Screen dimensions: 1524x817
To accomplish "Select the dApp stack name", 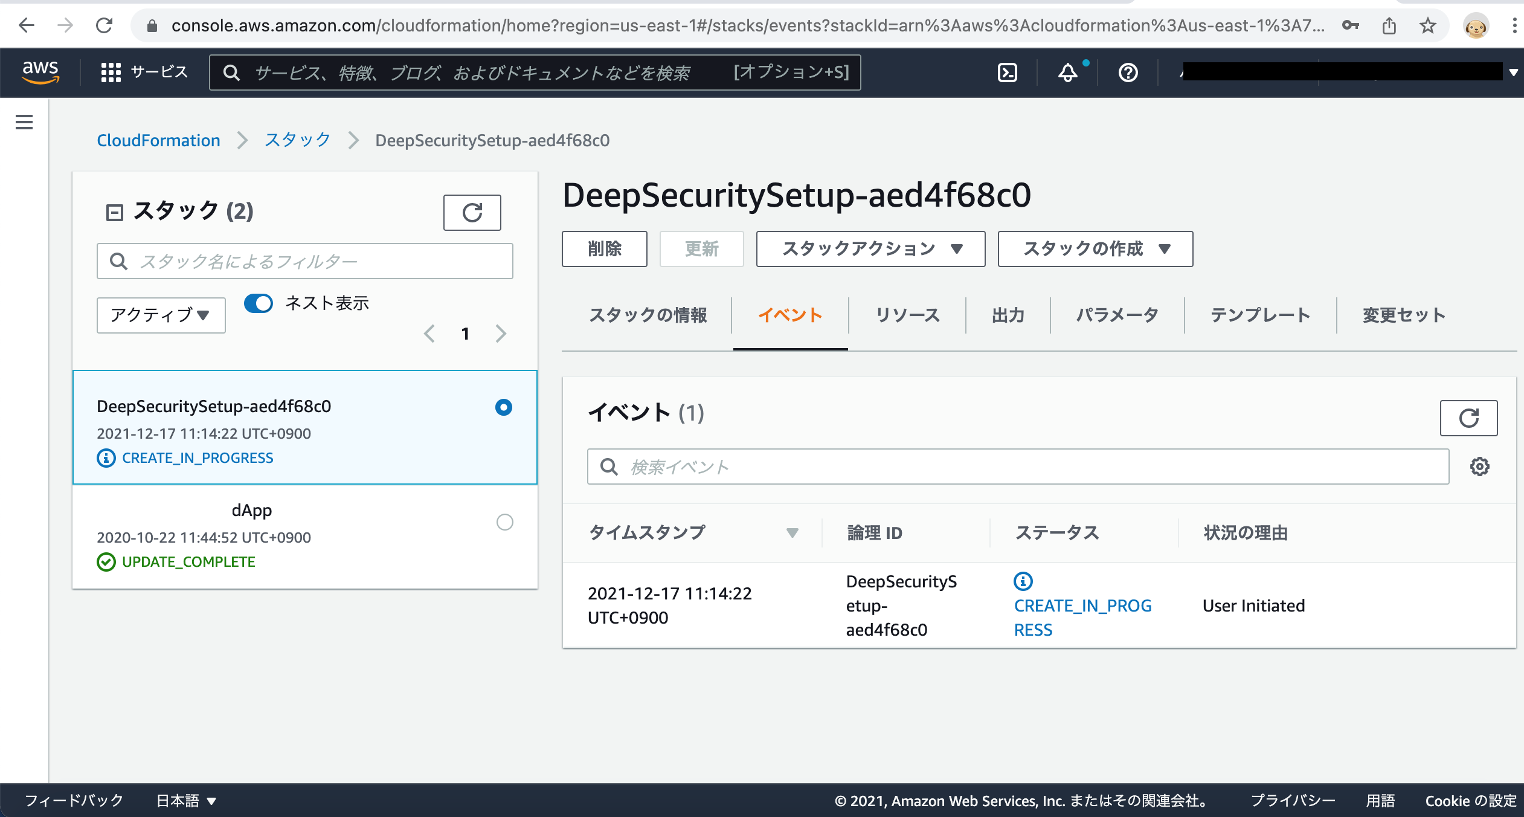I will click(x=252, y=511).
